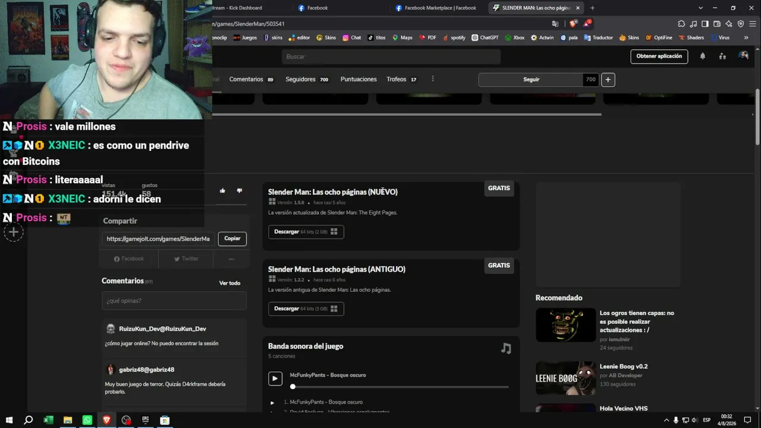Open the Maps bookmark

pyautogui.click(x=402, y=37)
